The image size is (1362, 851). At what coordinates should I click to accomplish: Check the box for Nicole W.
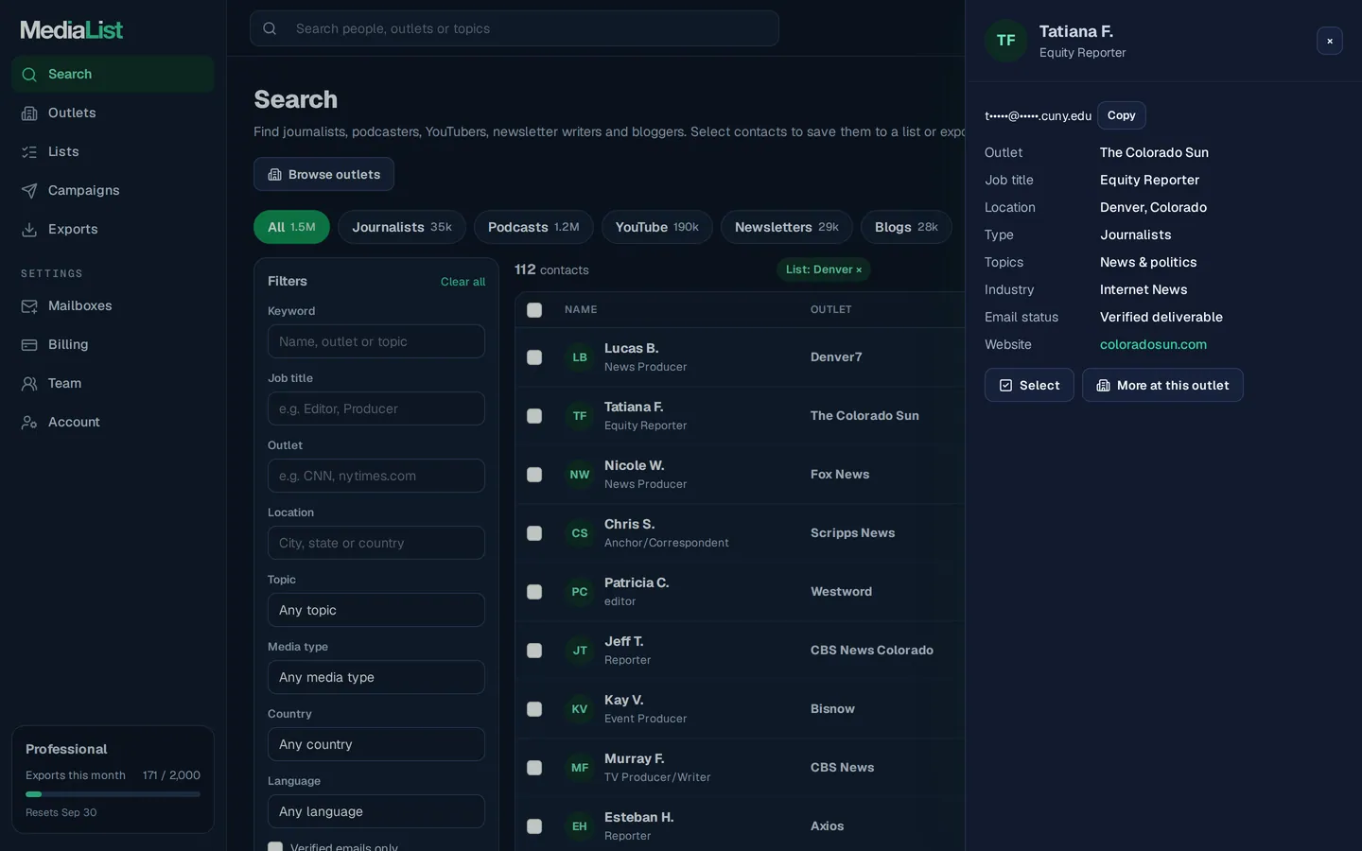pos(534,475)
